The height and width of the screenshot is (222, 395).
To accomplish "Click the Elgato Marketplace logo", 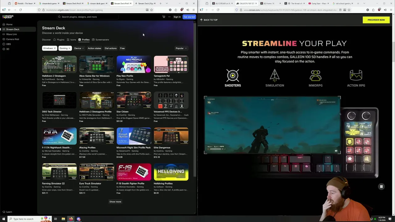I will 8,17.
